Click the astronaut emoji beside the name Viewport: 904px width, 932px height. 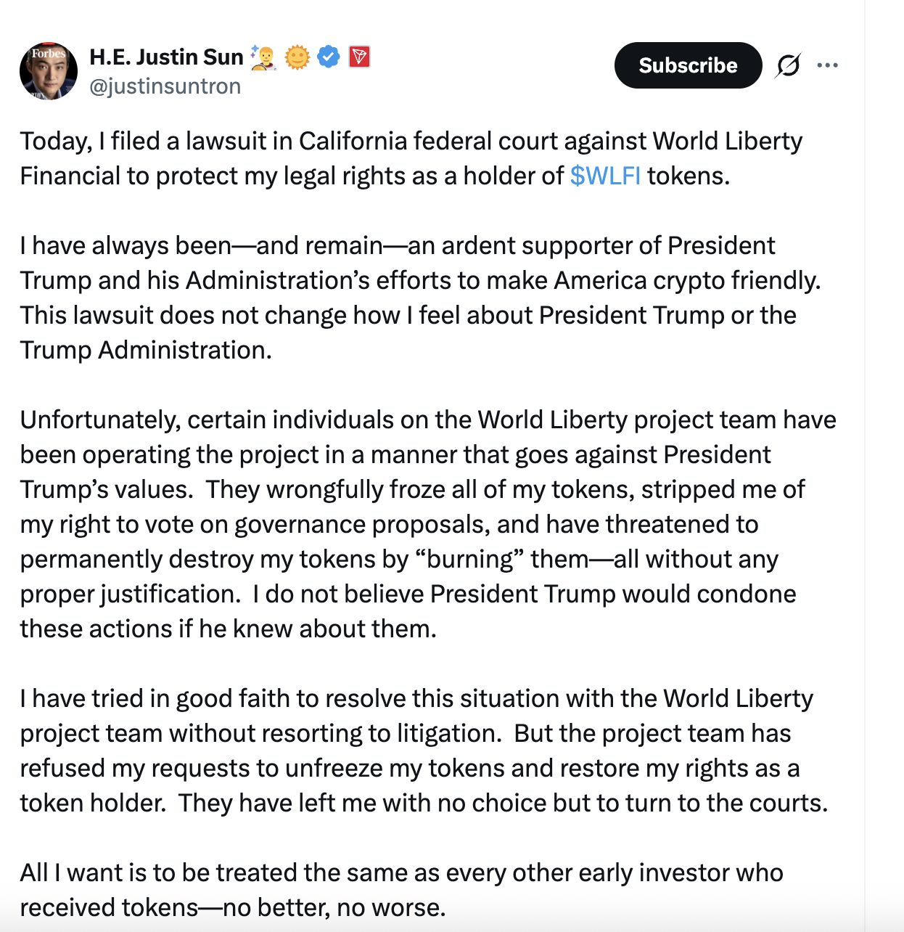263,57
